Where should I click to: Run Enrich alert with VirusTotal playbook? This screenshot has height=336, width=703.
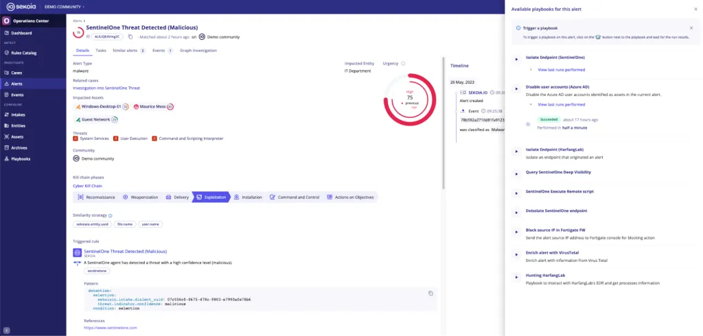pos(516,254)
